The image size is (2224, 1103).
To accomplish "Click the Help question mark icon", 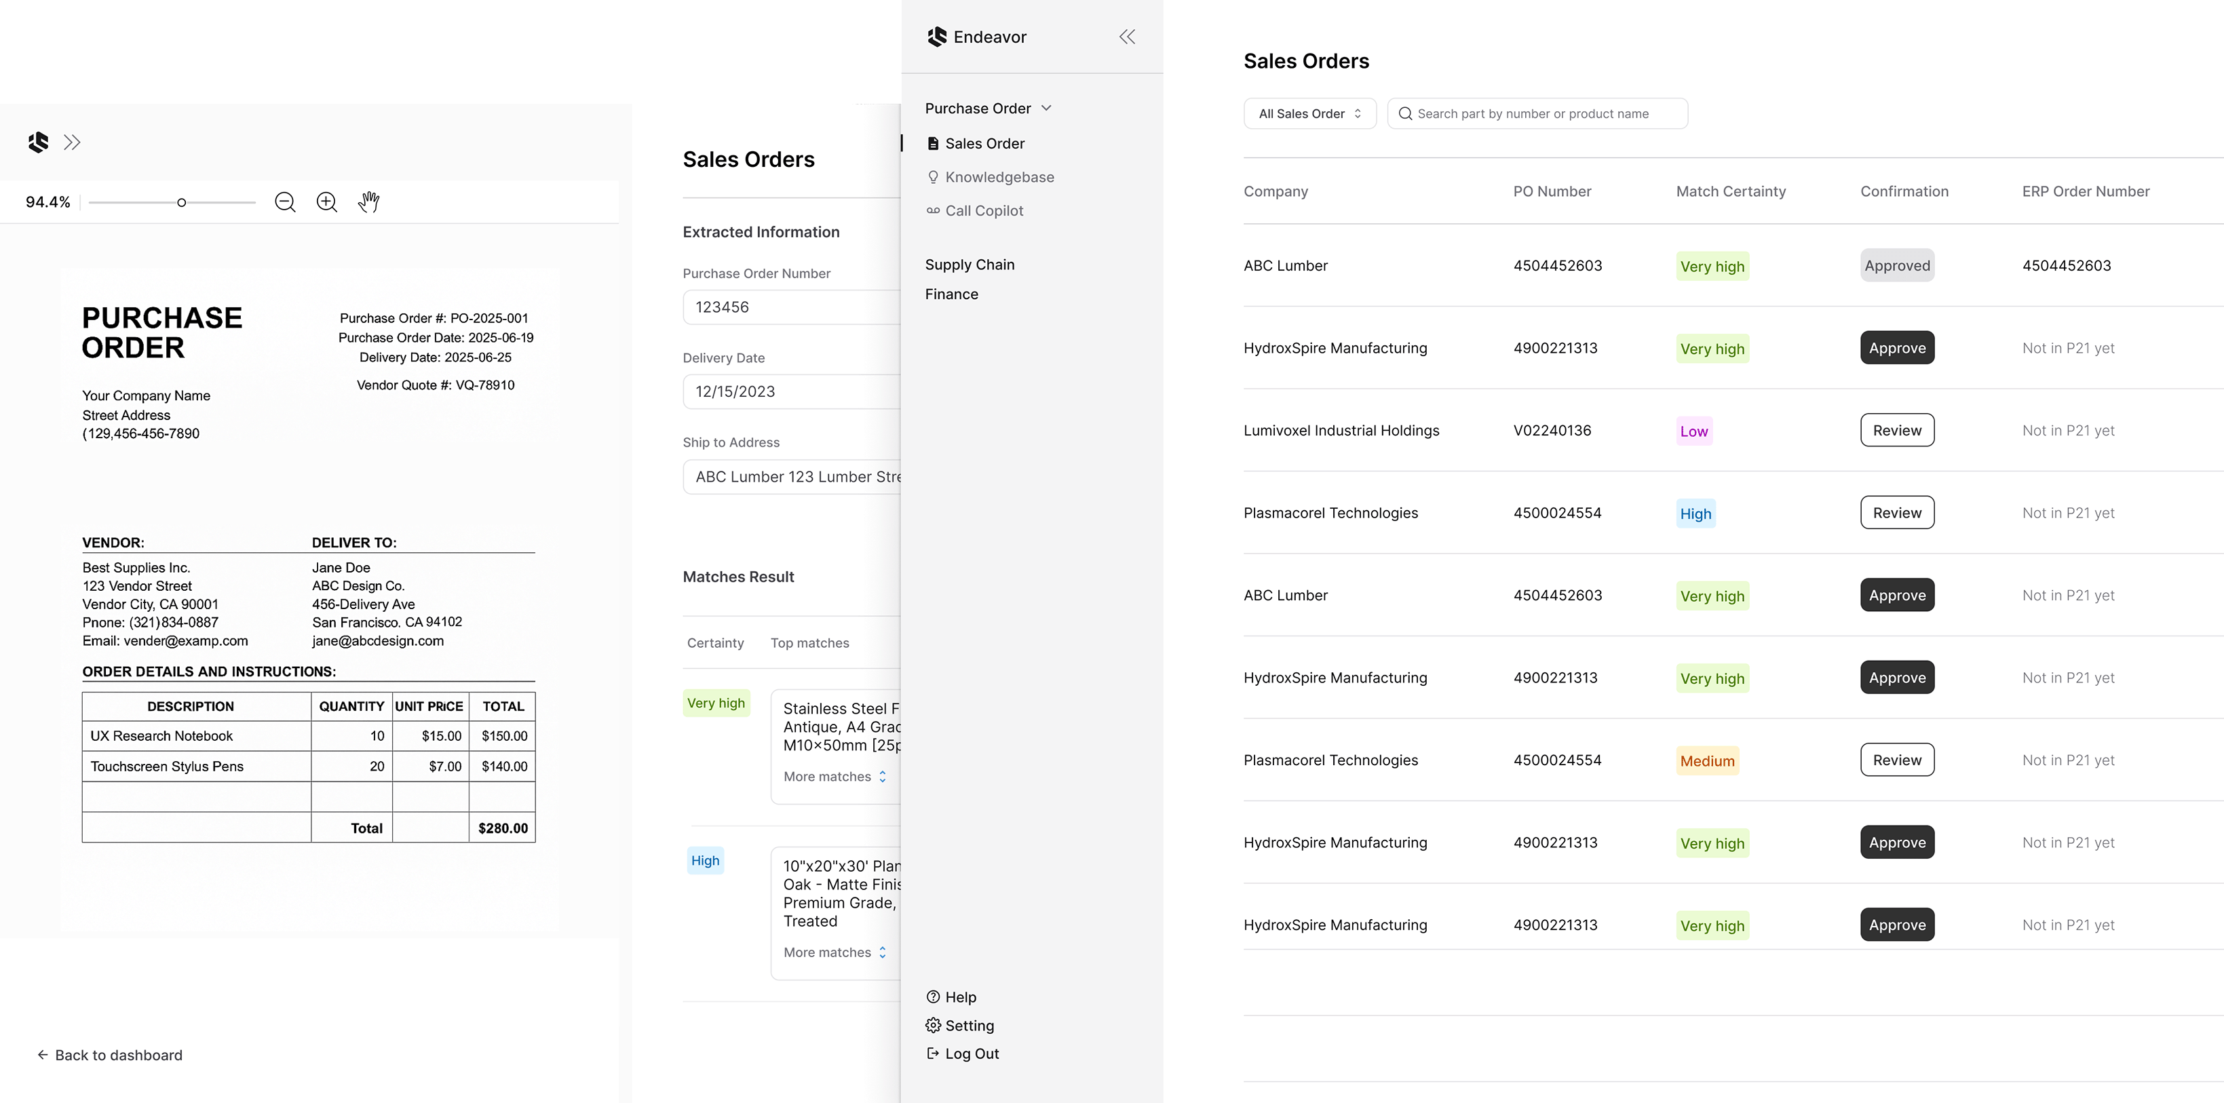I will point(932,997).
